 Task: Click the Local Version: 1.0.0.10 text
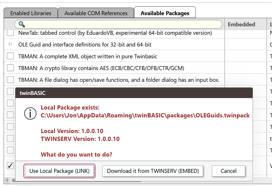[x=72, y=131]
